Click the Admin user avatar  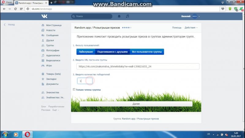tap(195, 16)
